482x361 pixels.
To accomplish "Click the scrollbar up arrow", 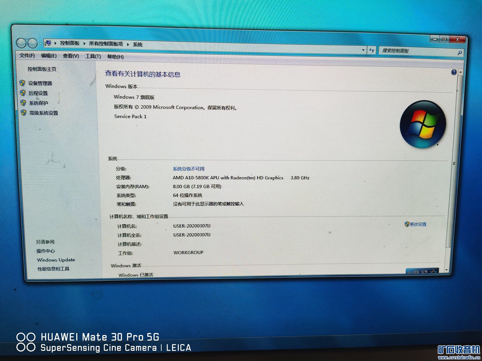I will point(461,72).
